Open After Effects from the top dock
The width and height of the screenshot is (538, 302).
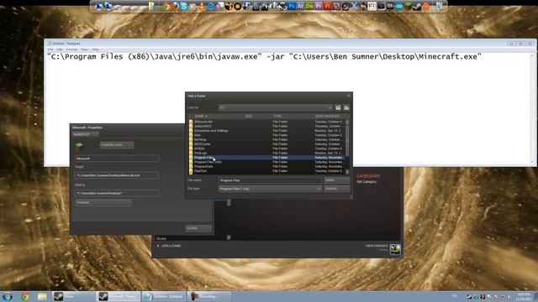(300, 6)
